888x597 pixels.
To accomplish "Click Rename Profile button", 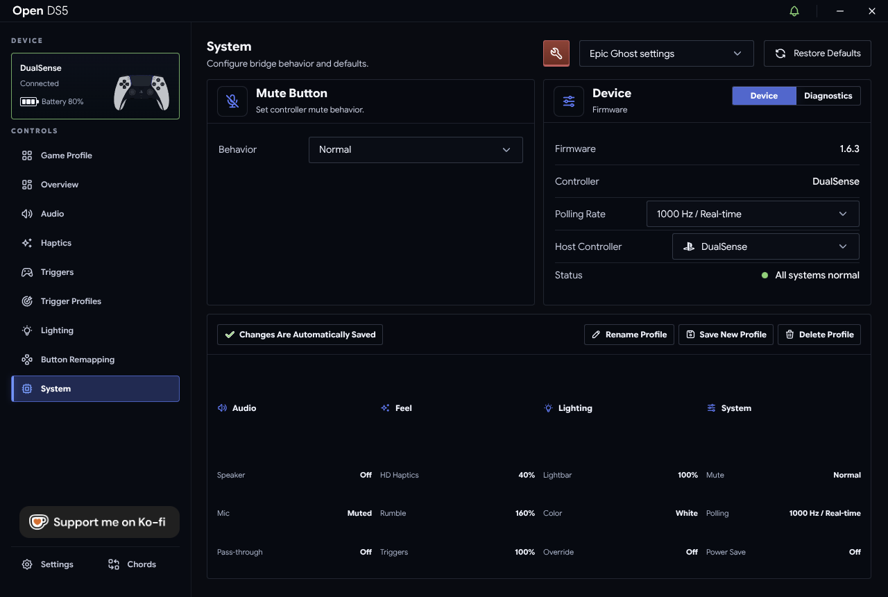I will tap(629, 335).
